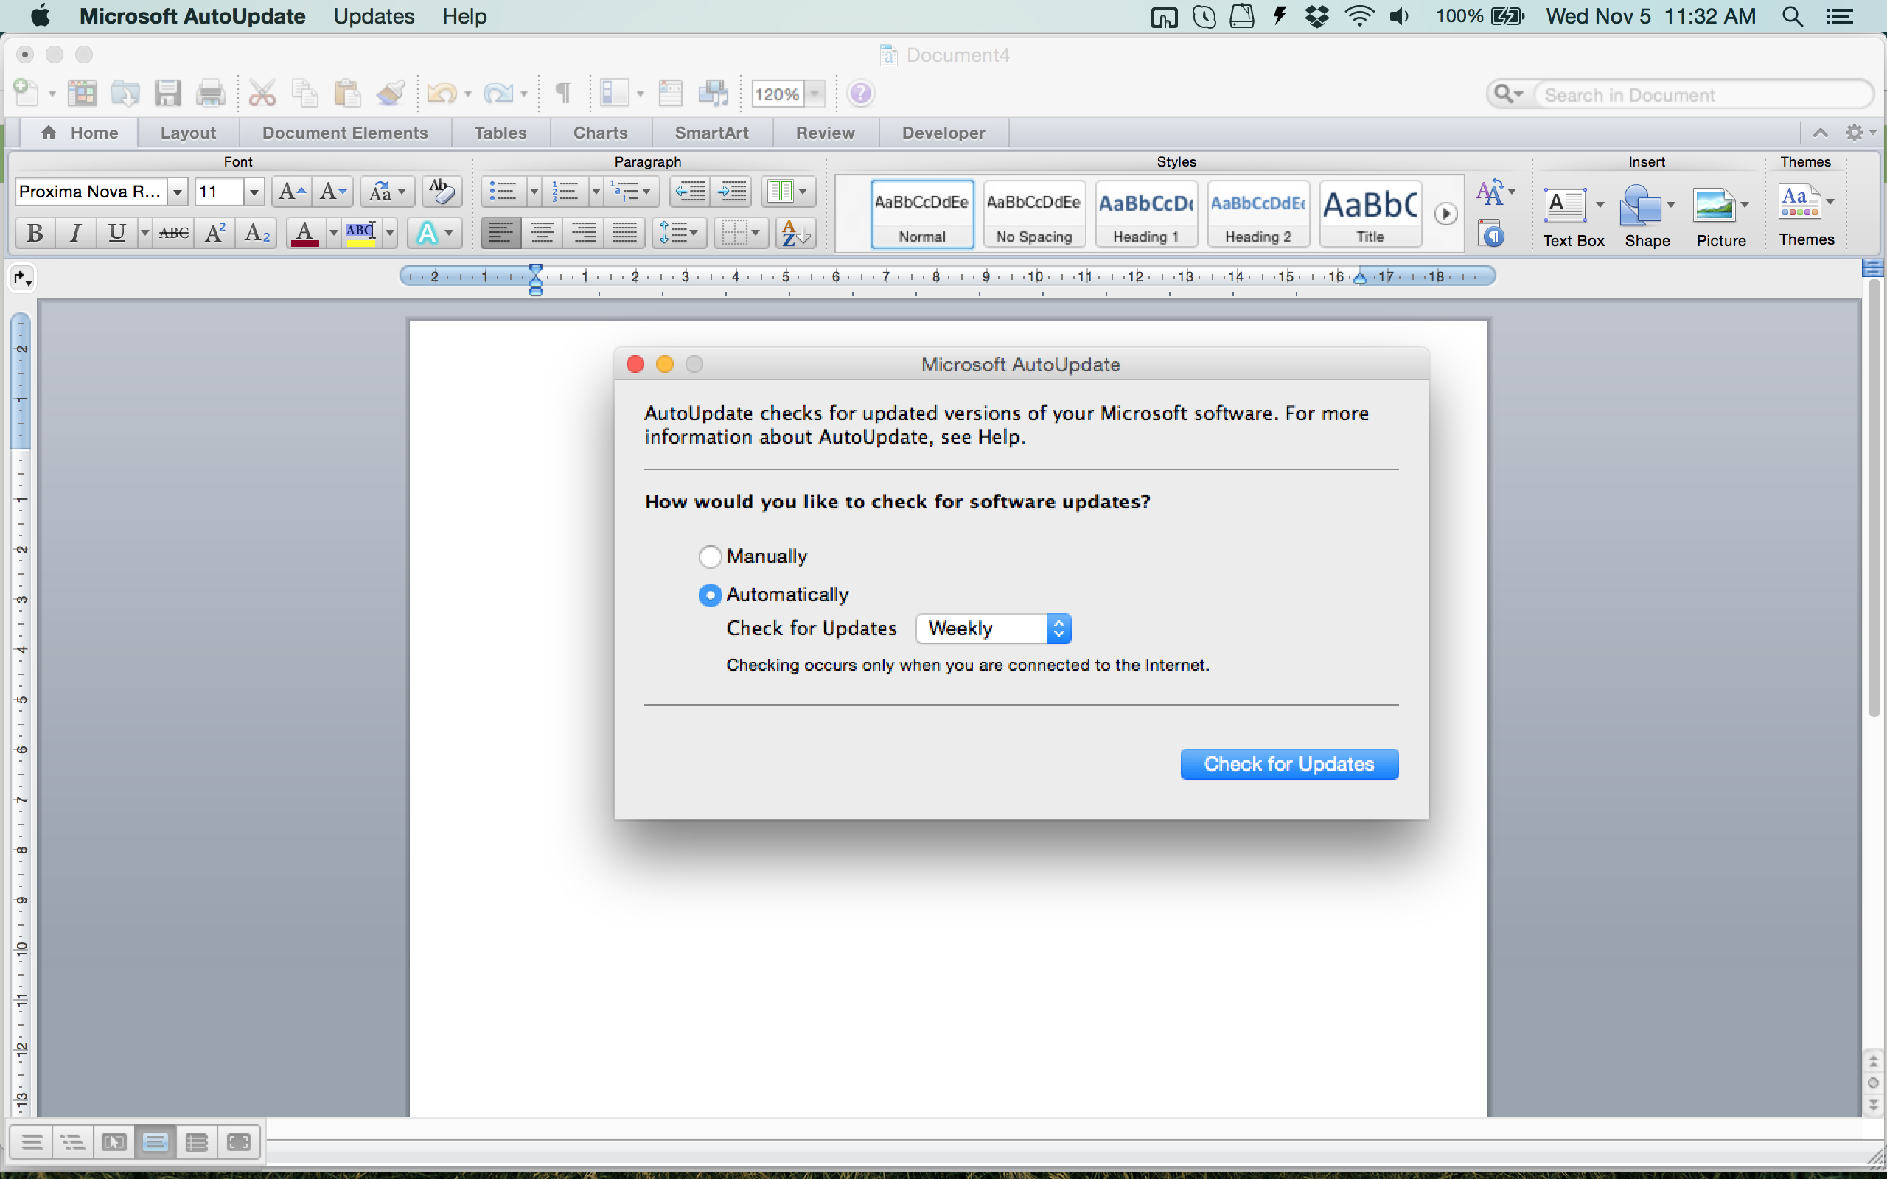This screenshot has height=1179, width=1887.
Task: Toggle Italic formatting in Font group
Action: (76, 232)
